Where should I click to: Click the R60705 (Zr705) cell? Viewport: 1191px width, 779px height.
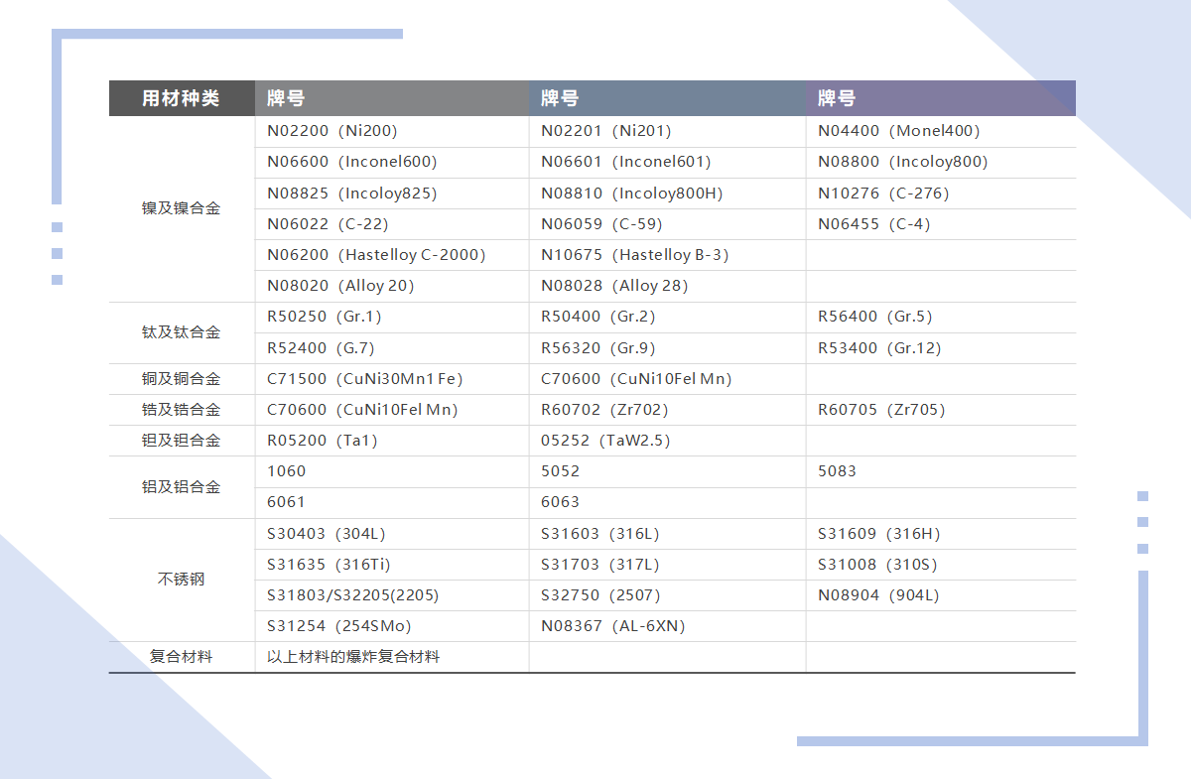click(941, 410)
